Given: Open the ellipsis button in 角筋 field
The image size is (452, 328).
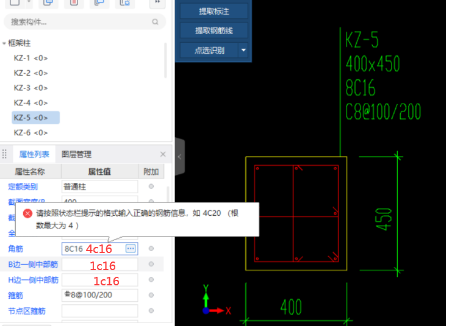Looking at the screenshot, I should pos(131,249).
